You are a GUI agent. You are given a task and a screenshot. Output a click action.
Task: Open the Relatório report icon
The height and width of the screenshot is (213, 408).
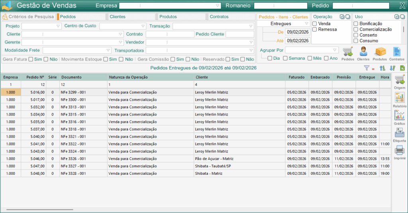click(x=400, y=98)
